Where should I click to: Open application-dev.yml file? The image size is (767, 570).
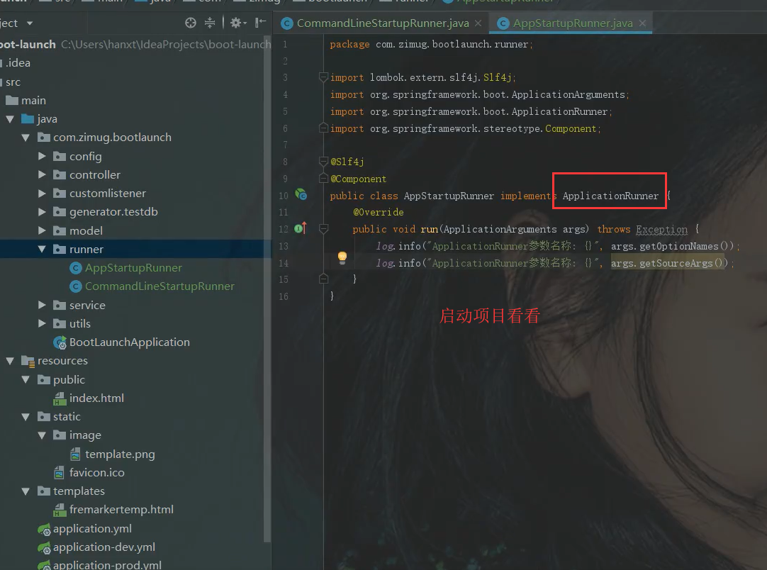(103, 547)
